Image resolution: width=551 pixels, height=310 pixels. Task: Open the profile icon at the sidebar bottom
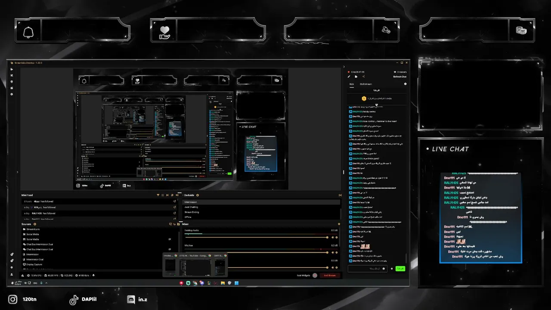12,274
